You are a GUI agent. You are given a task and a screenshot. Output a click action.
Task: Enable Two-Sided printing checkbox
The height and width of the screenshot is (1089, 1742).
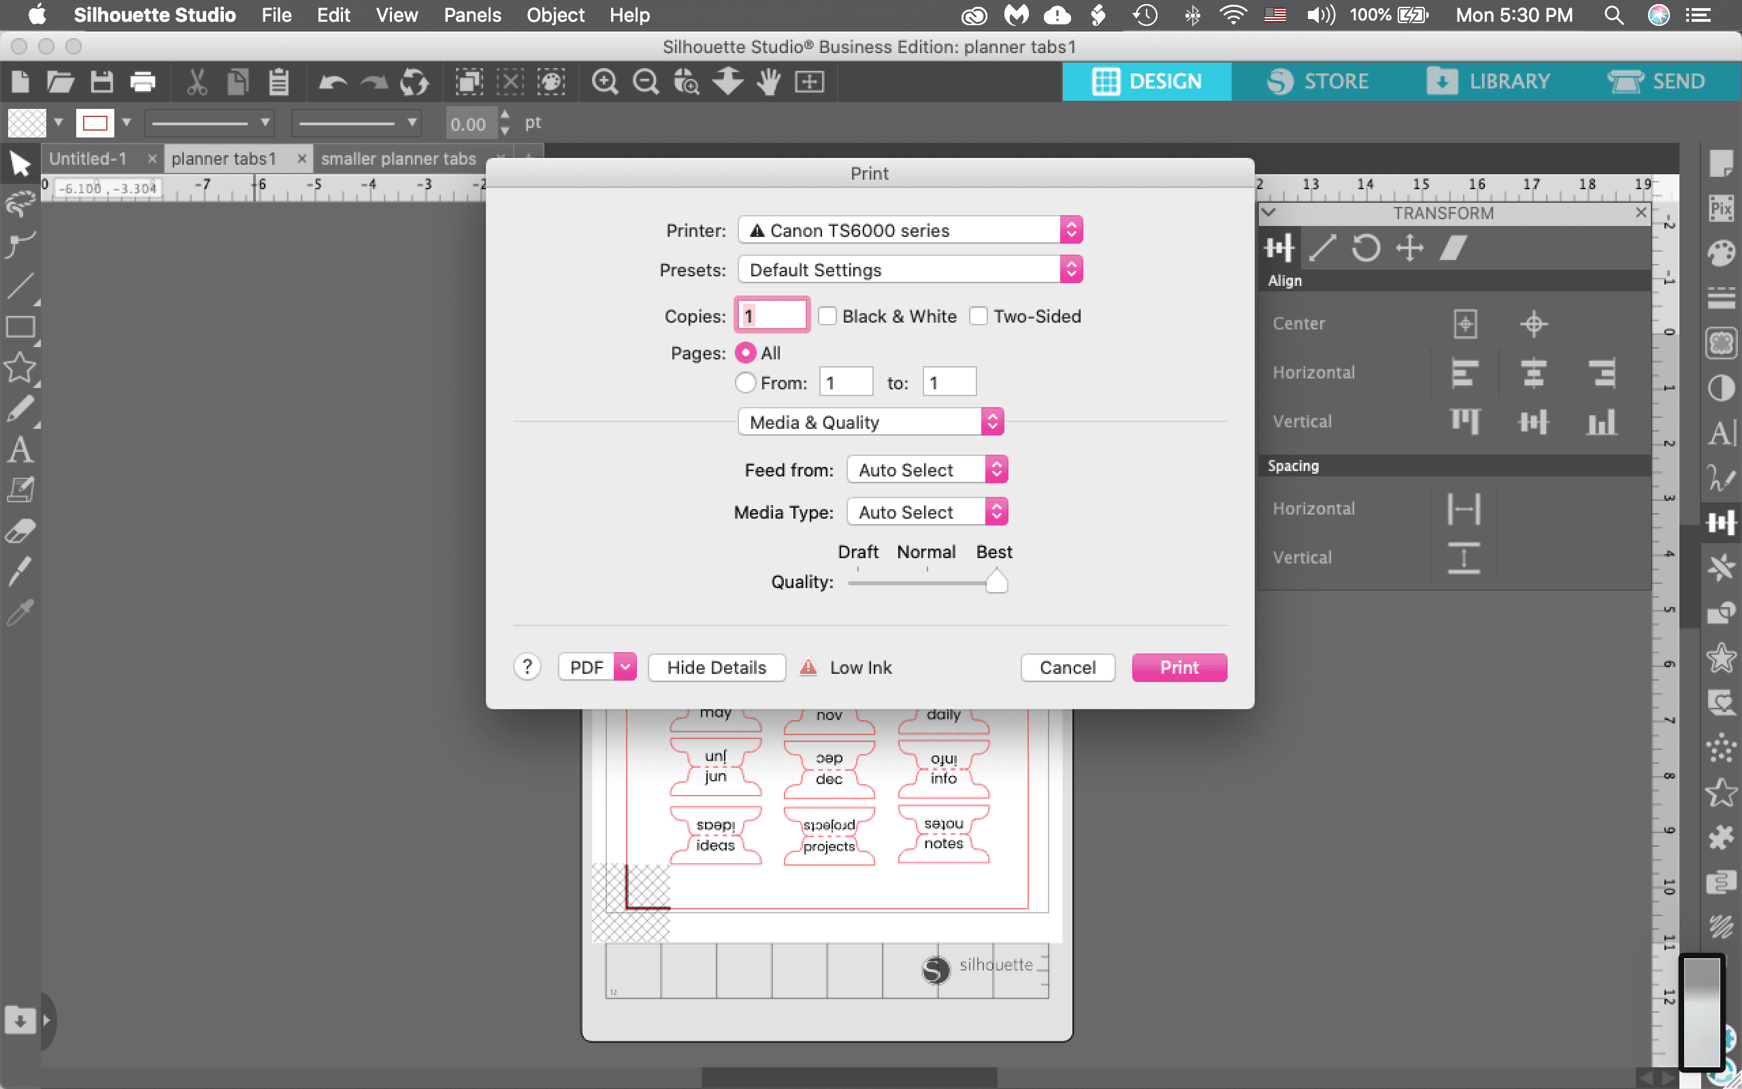[x=979, y=316]
